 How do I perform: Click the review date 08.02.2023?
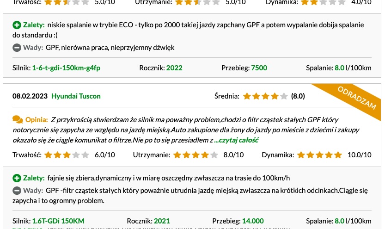click(30, 96)
